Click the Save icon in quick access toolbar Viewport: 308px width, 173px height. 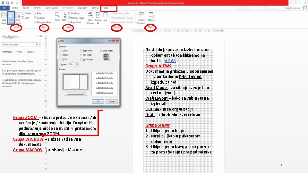click(7, 3)
